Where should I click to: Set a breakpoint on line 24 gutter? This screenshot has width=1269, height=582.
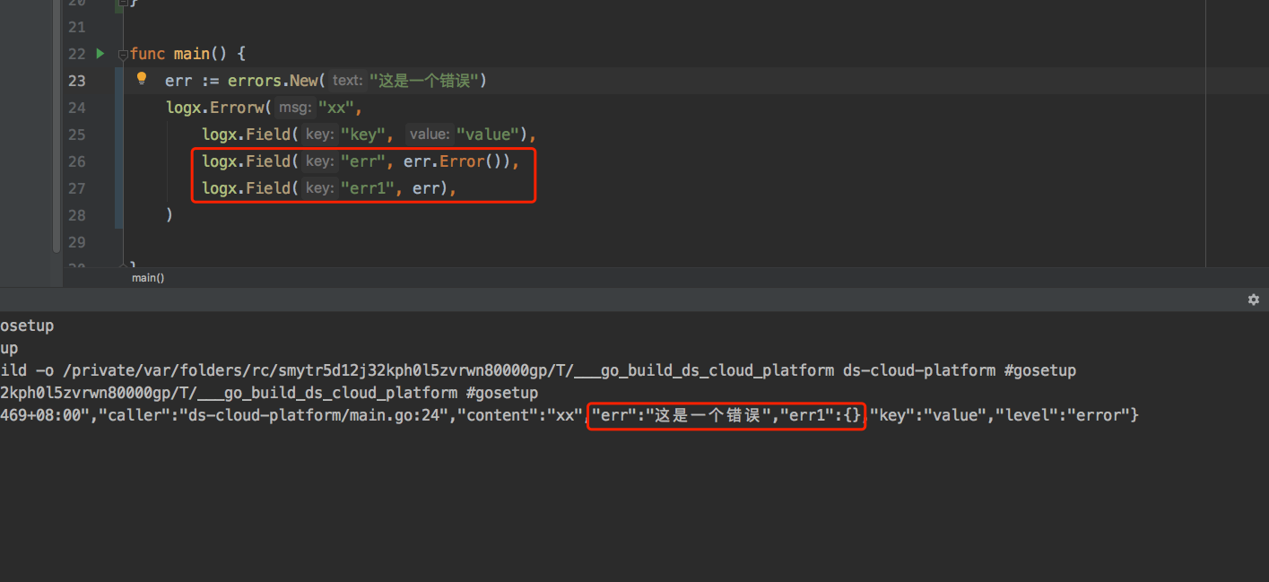coord(99,107)
